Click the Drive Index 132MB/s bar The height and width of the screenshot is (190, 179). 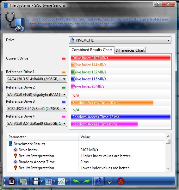click(120, 72)
